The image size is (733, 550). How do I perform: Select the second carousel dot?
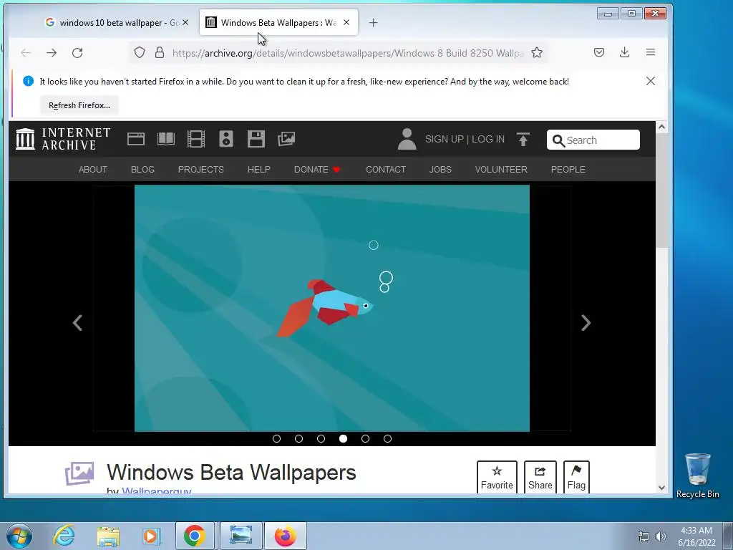[x=298, y=439]
